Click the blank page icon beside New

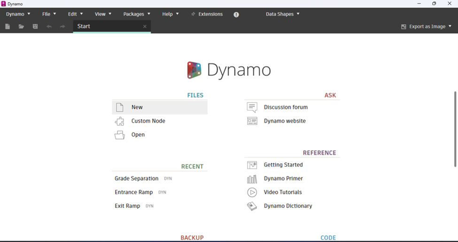pos(120,107)
